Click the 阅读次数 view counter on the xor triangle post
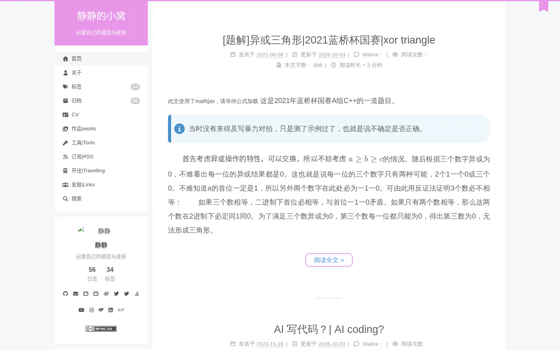This screenshot has height=350, width=560. [x=410, y=55]
